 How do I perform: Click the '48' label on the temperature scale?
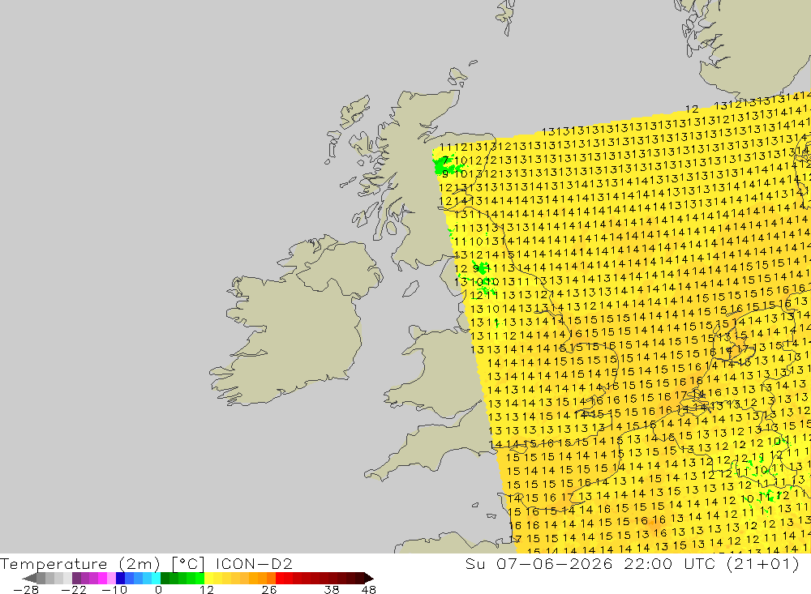coord(369,589)
